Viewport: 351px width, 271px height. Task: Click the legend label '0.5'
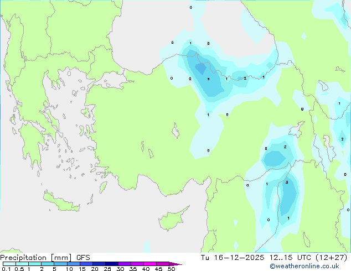(x=19, y=269)
